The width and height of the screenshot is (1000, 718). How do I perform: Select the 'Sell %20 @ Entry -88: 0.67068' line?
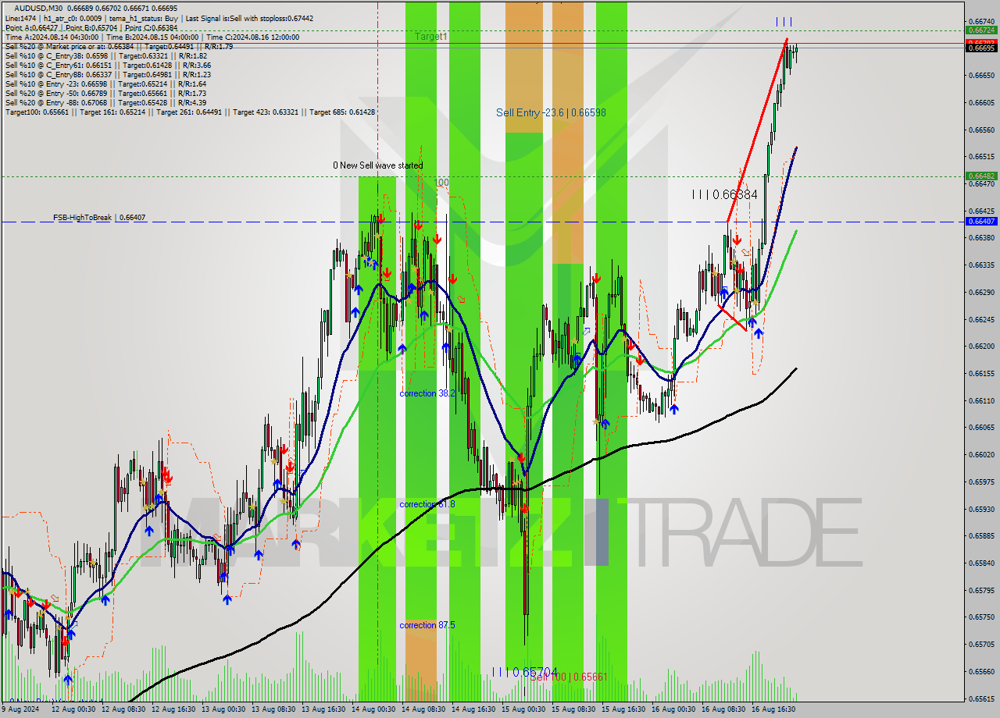point(105,103)
